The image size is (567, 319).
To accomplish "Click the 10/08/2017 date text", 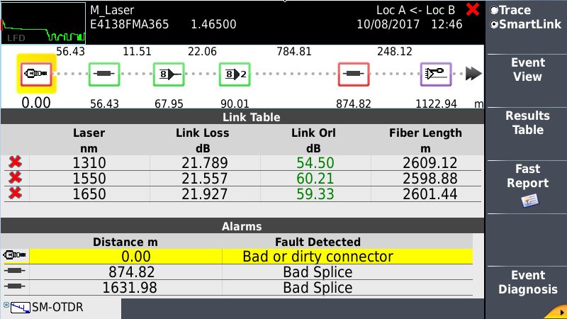I will (388, 24).
